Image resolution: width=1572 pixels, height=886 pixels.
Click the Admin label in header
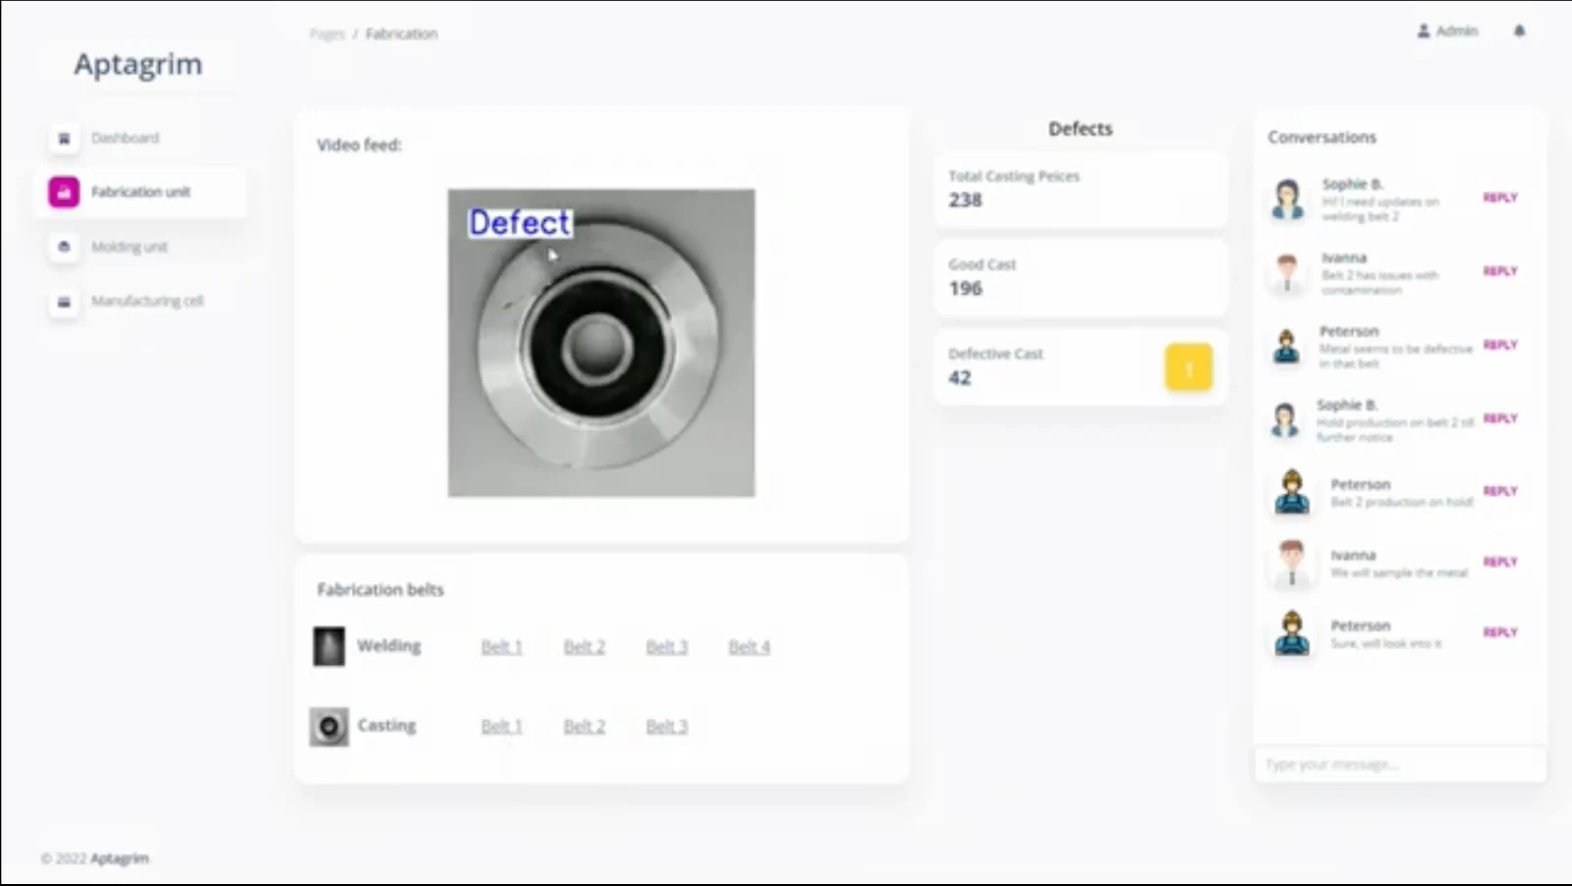pos(1457,31)
